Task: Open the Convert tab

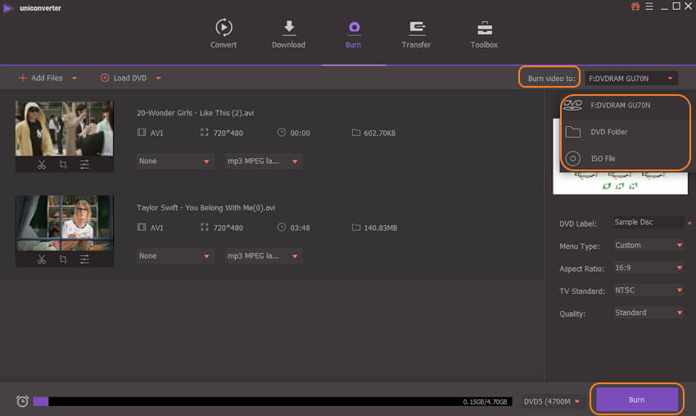Action: click(x=224, y=34)
